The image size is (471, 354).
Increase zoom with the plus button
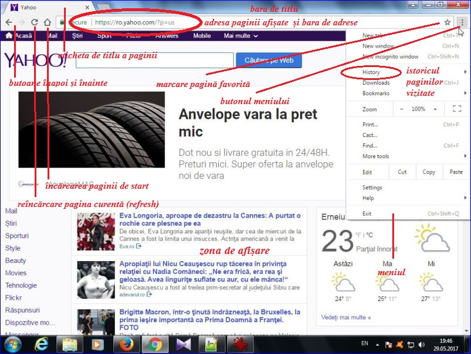(x=435, y=109)
